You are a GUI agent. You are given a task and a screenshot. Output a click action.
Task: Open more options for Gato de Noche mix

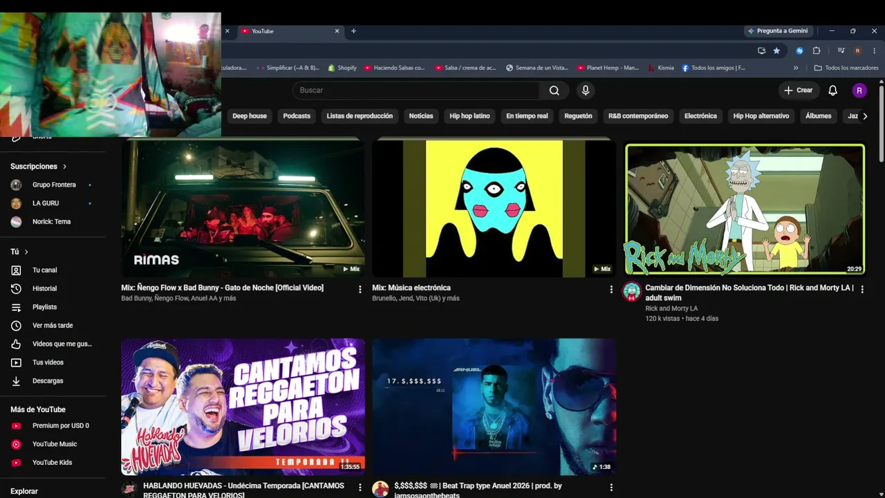(360, 289)
